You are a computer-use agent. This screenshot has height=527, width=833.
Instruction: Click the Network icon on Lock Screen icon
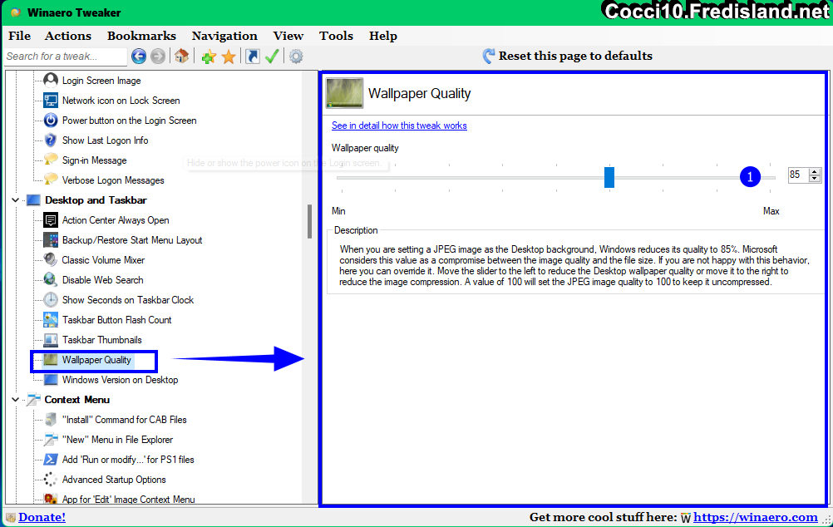point(51,101)
